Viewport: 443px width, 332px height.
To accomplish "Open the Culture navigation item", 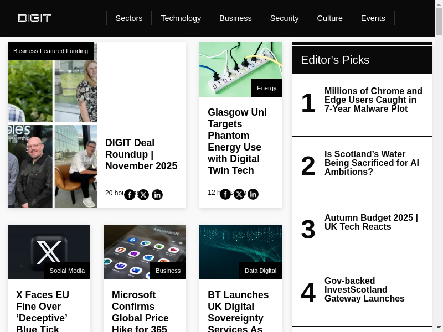I will tap(329, 18).
